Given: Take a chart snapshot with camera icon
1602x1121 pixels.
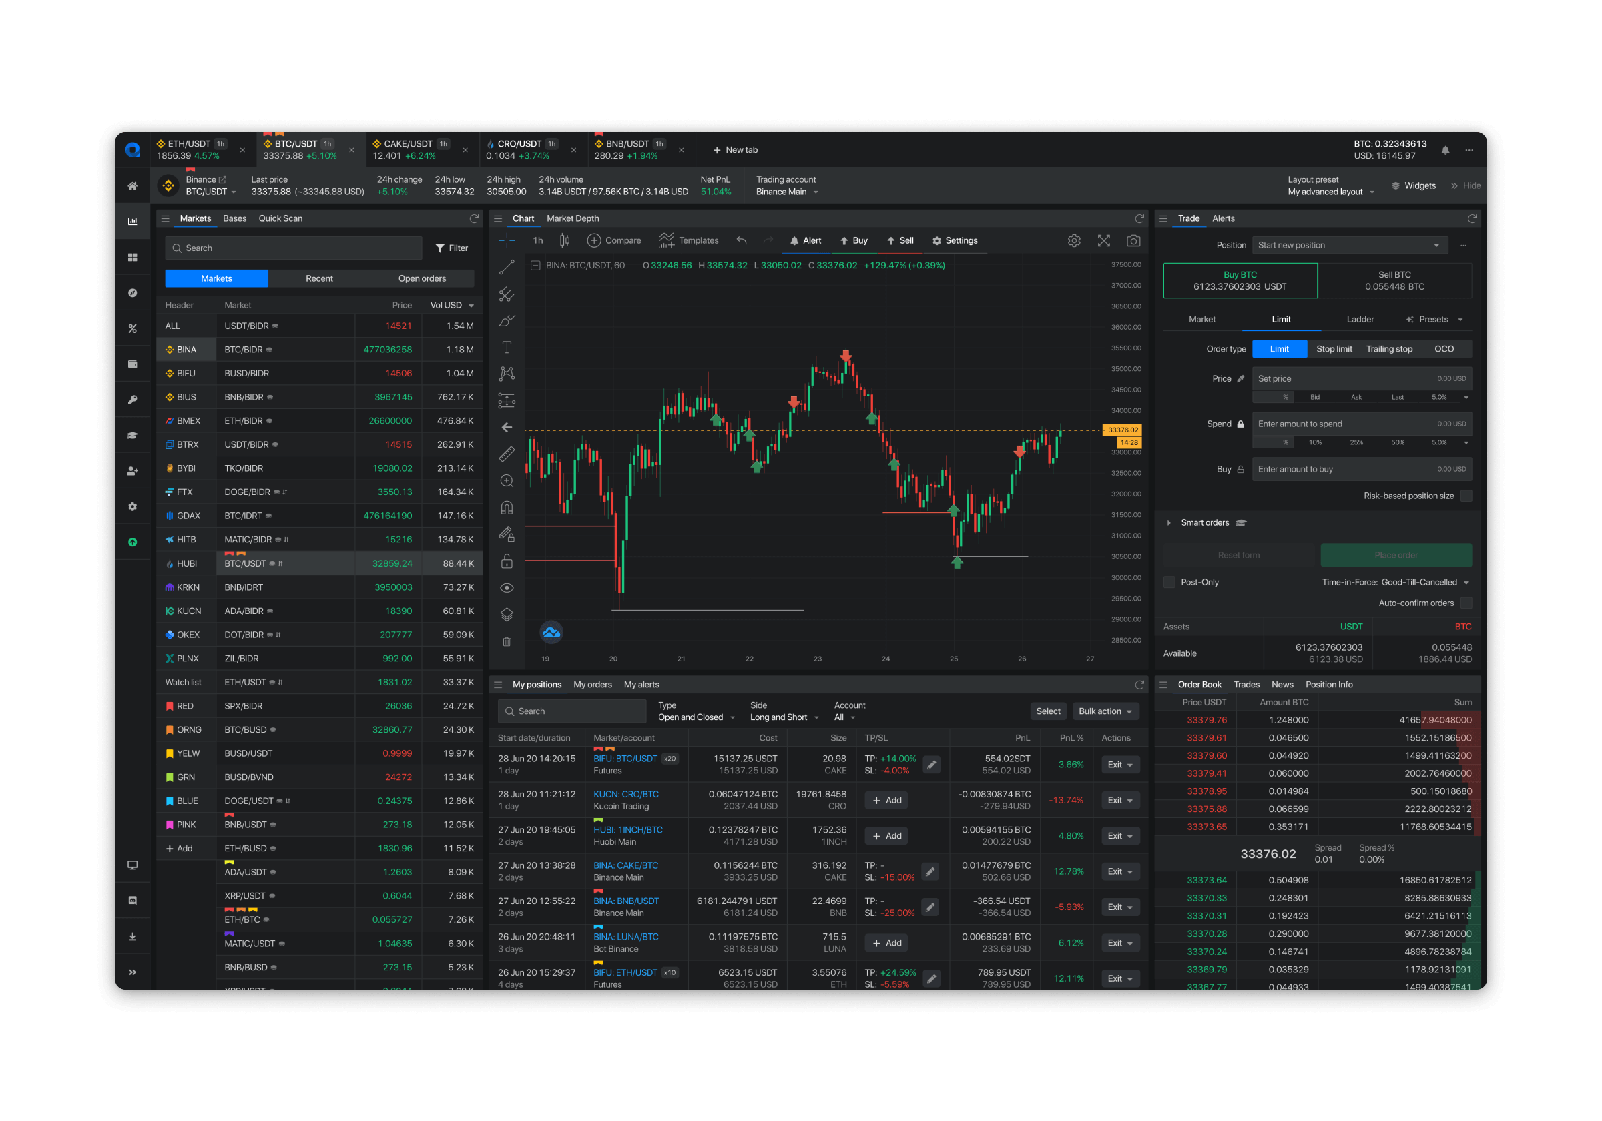Looking at the screenshot, I should click(x=1134, y=241).
